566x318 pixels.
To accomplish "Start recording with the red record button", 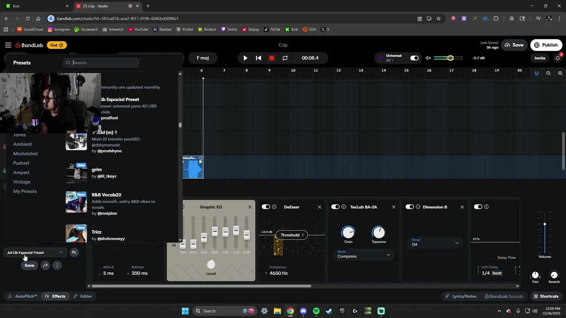I will click(272, 58).
